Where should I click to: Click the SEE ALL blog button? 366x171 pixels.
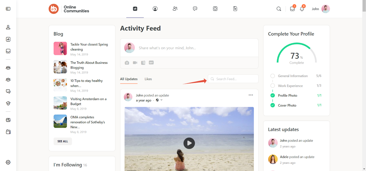coord(63,141)
